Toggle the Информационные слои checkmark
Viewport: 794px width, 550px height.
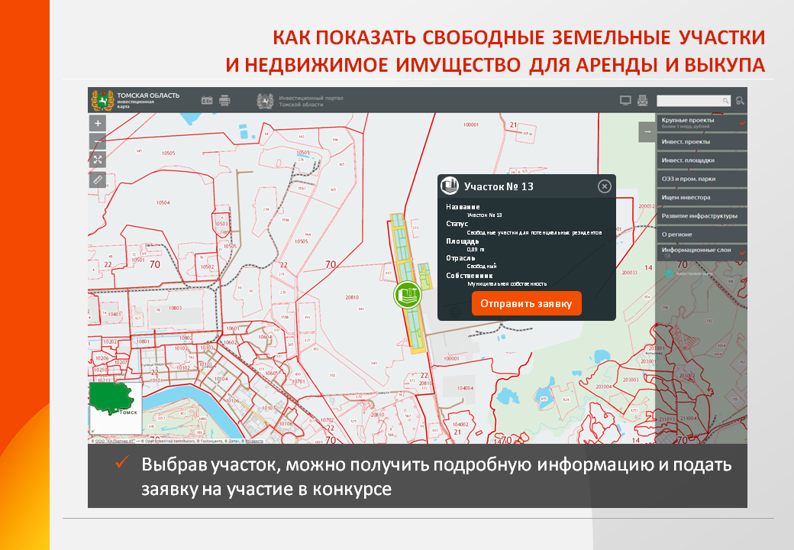click(742, 252)
